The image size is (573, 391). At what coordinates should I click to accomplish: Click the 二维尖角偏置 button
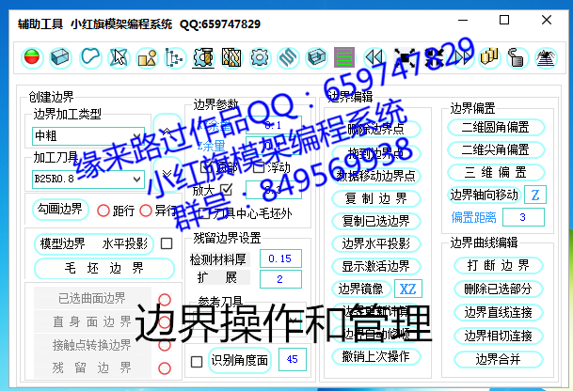[496, 149]
